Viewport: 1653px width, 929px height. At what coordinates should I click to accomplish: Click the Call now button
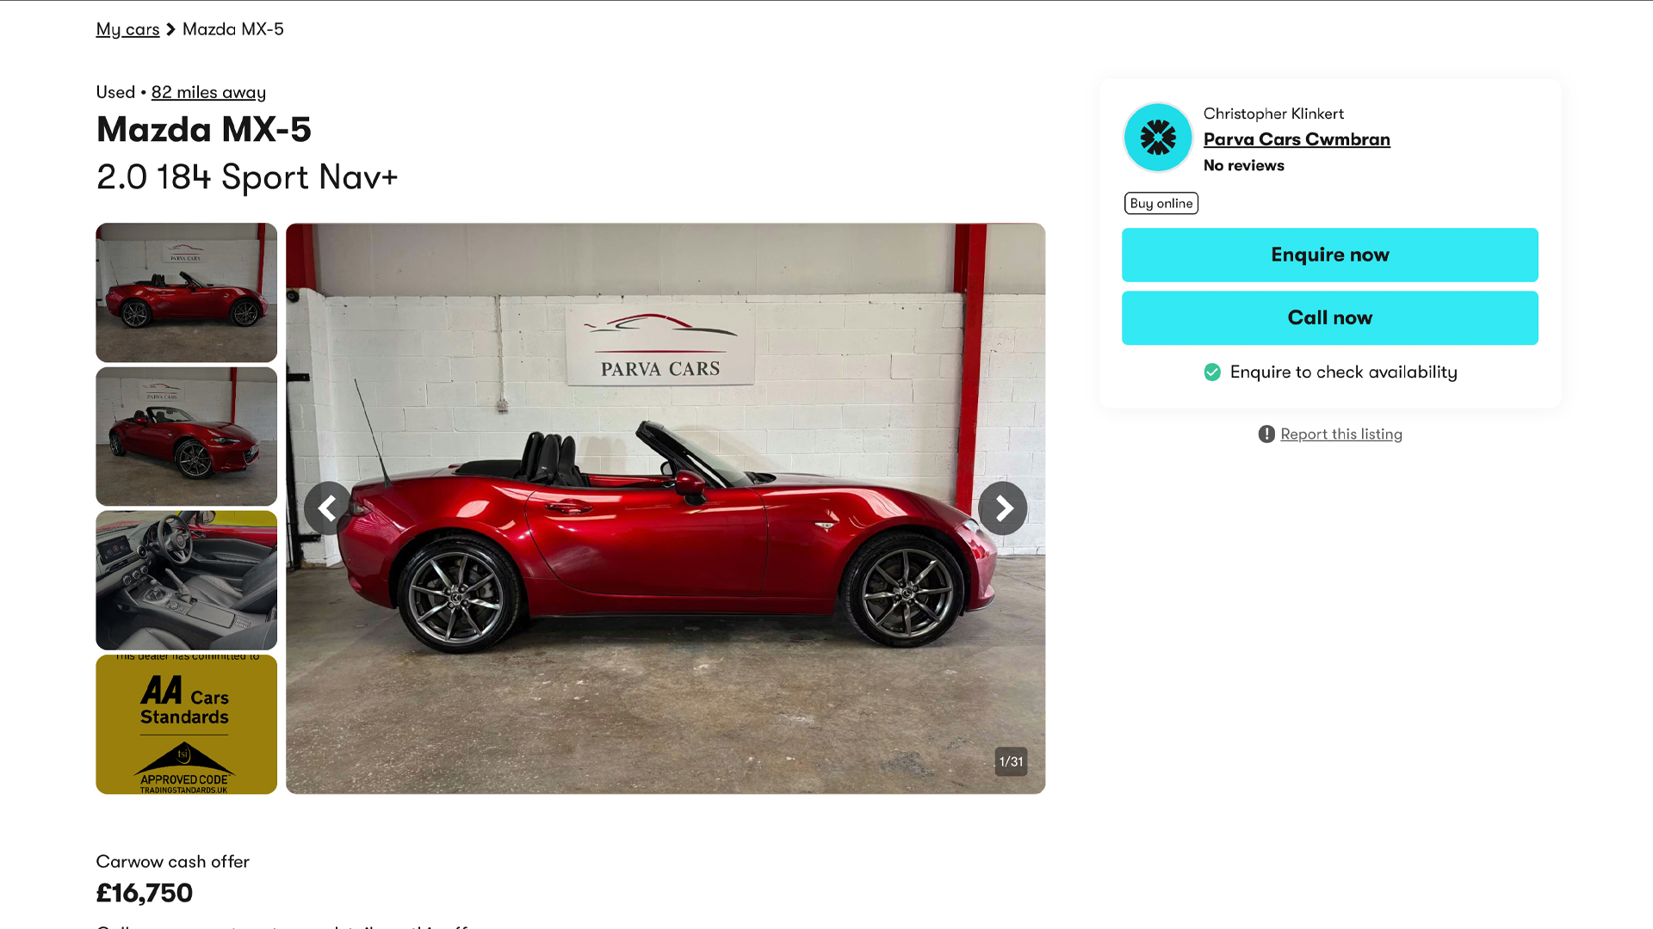1330,318
